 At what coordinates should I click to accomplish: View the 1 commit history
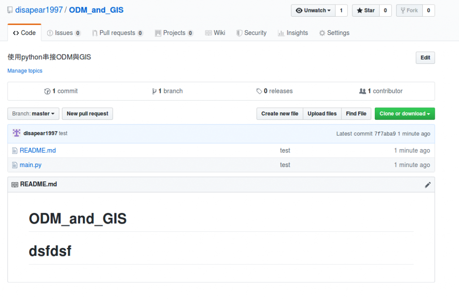61,91
